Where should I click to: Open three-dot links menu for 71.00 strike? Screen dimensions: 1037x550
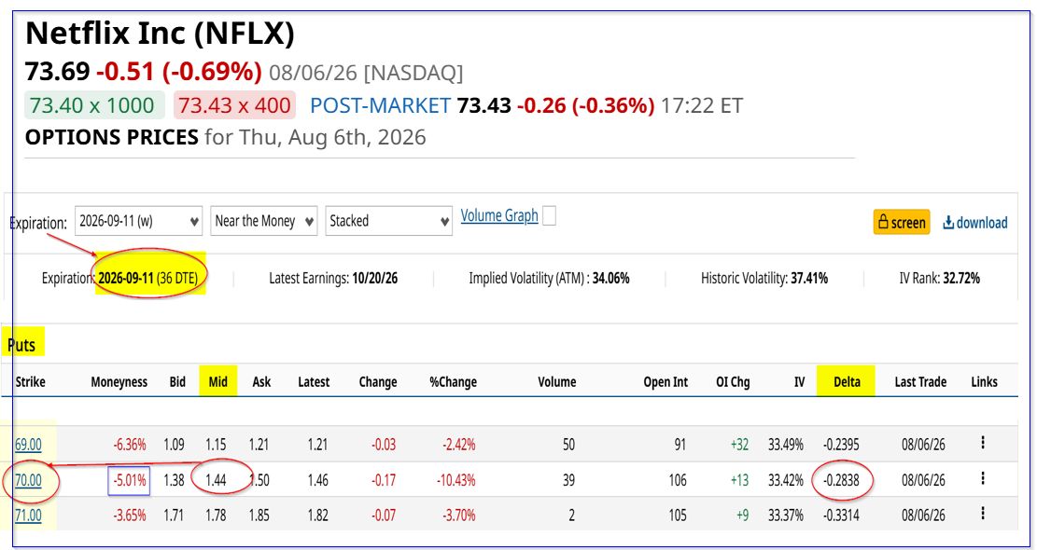coord(983,514)
